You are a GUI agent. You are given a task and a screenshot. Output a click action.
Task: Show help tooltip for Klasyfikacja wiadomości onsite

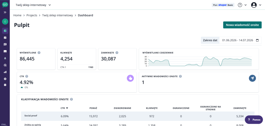point(71,99)
